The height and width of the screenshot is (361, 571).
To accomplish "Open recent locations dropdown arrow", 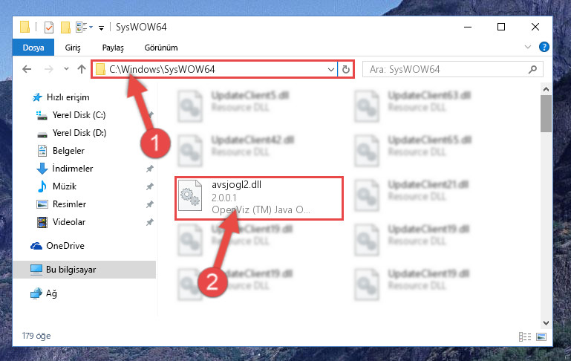I will (x=66, y=69).
